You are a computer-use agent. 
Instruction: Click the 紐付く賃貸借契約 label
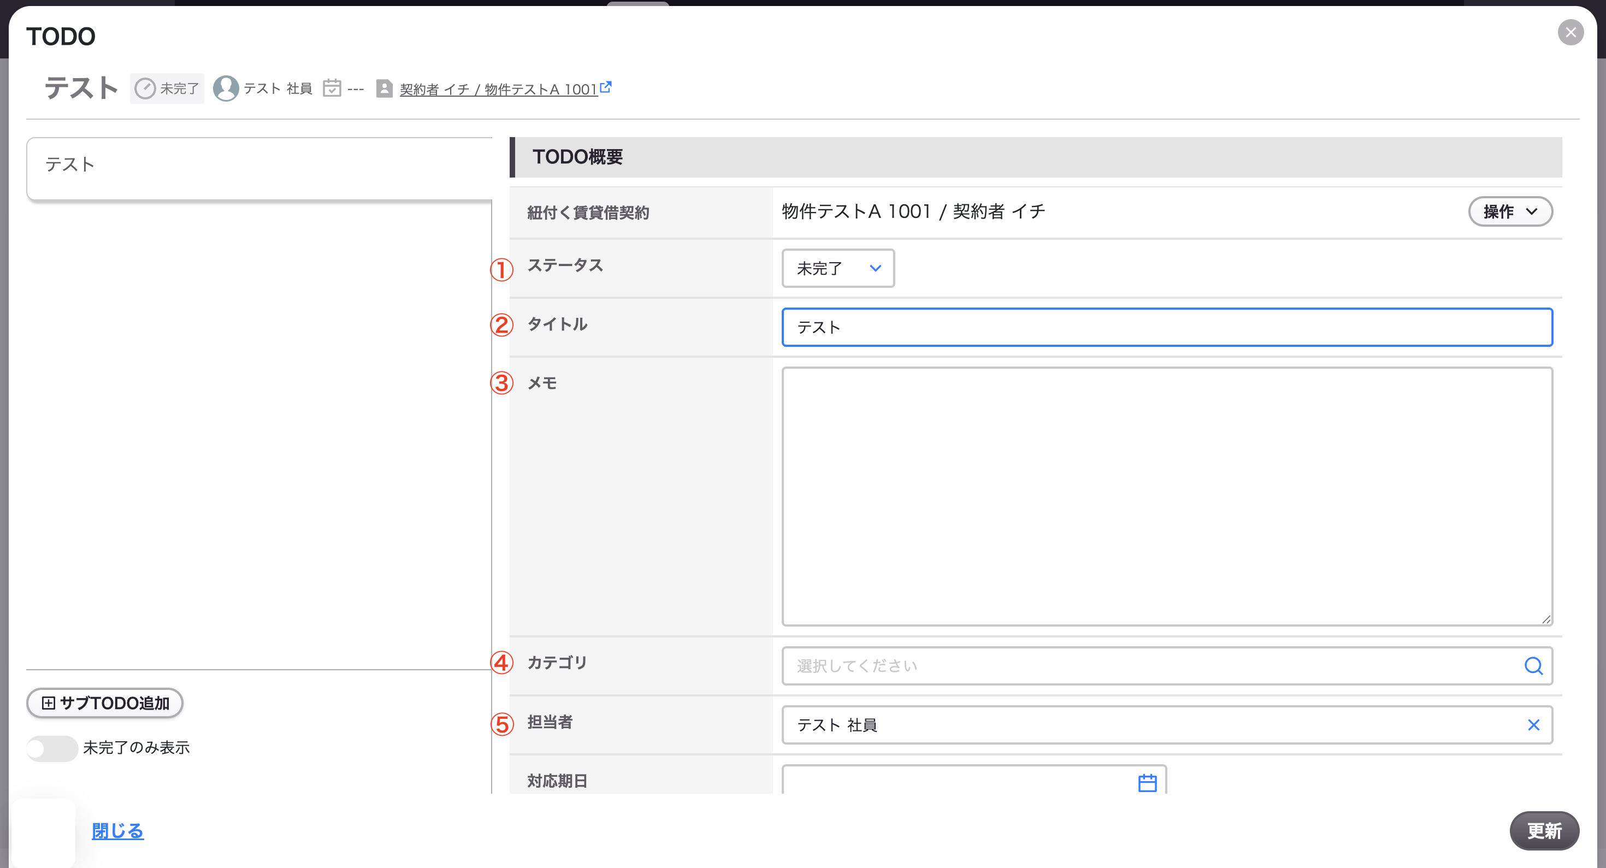pyautogui.click(x=588, y=212)
